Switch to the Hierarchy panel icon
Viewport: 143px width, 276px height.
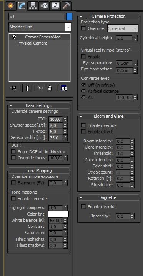point(33,6)
